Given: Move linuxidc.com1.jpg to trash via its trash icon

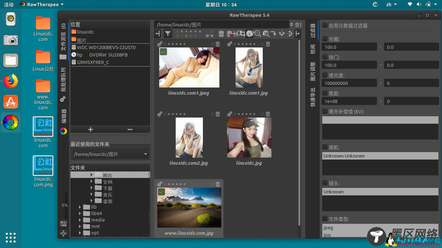Looking at the screenshot, I should coord(268,44).
